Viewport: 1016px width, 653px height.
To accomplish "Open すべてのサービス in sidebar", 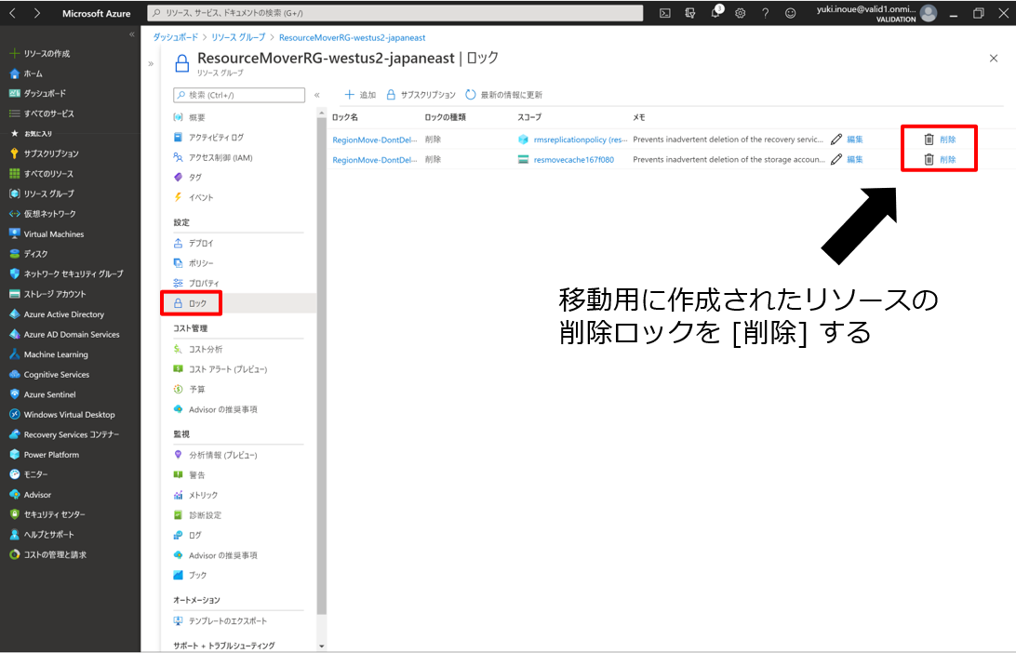I will tap(42, 113).
